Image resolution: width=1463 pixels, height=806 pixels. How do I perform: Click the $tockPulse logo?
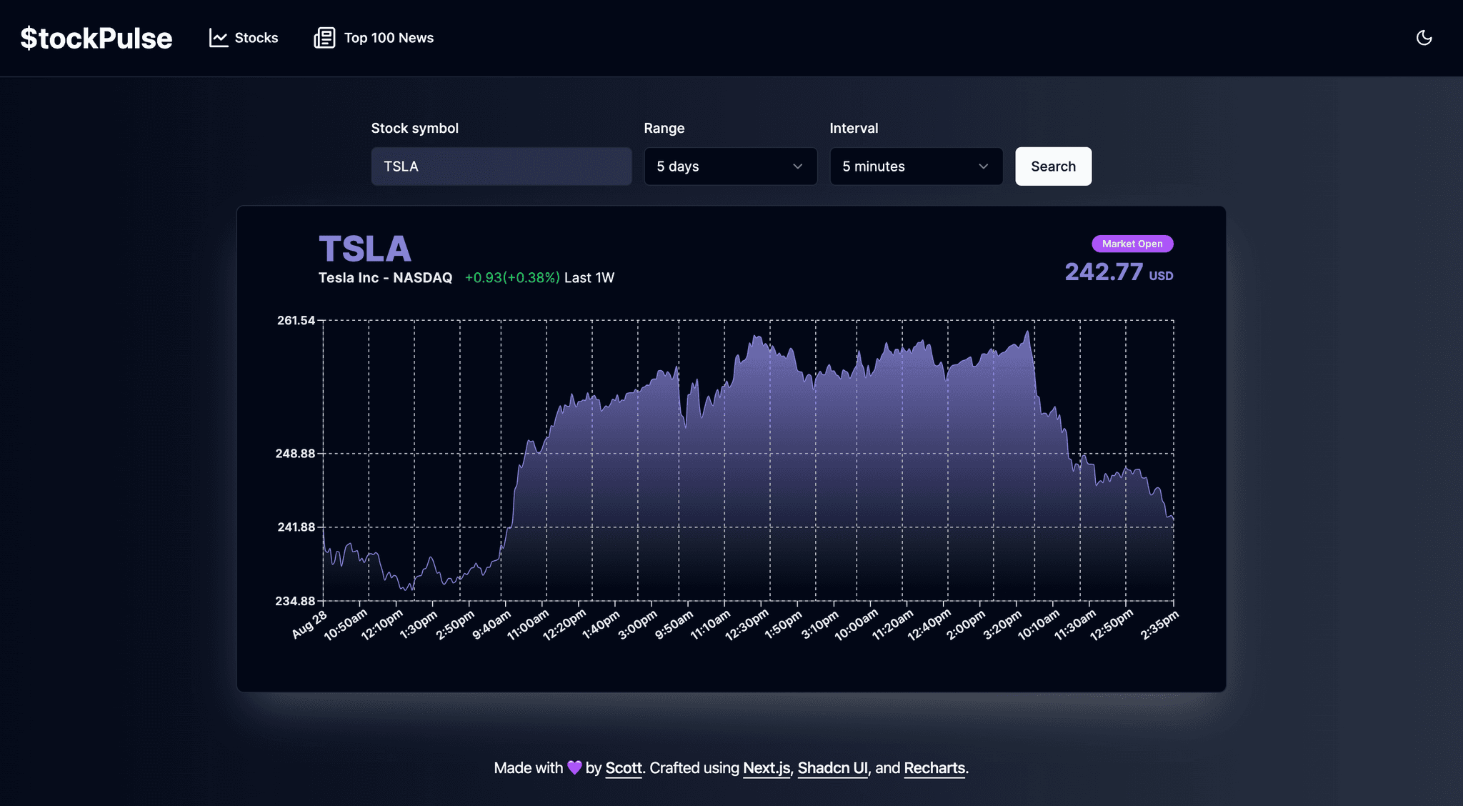pyautogui.click(x=96, y=37)
